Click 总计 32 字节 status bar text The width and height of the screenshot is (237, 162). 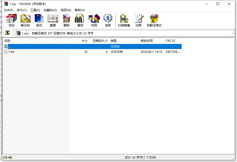pyautogui.click(x=140, y=158)
